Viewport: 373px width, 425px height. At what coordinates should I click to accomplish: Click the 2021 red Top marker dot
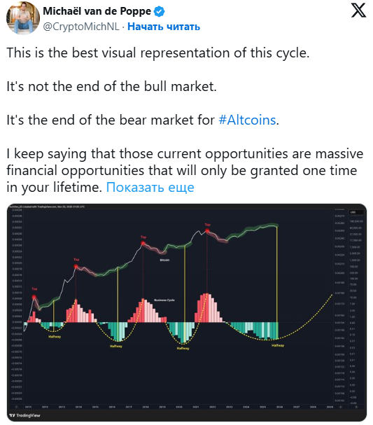click(207, 231)
